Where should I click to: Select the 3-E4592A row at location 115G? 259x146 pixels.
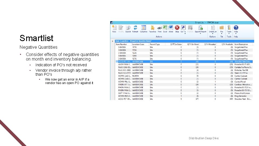point(184,50)
